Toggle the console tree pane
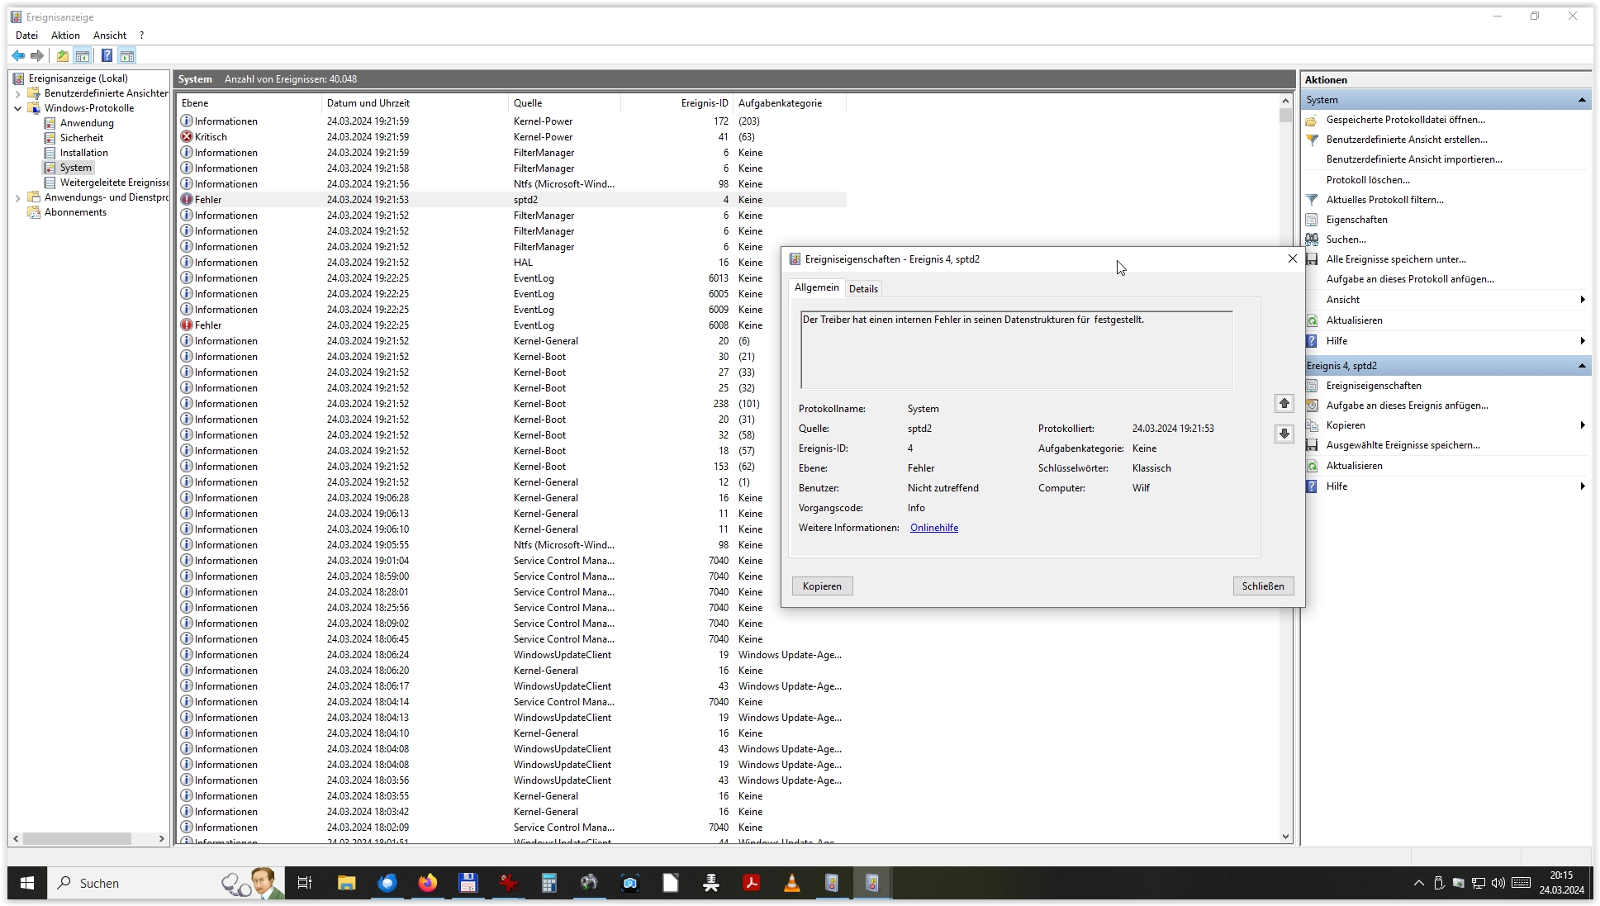 83,55
